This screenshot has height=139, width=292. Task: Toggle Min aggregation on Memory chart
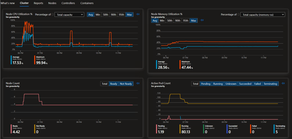pyautogui.click(x=162, y=21)
